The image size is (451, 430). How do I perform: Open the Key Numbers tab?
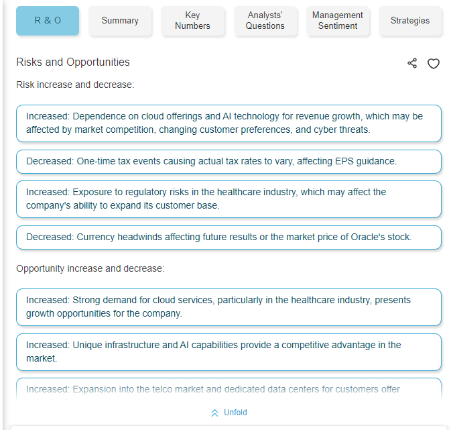192,21
